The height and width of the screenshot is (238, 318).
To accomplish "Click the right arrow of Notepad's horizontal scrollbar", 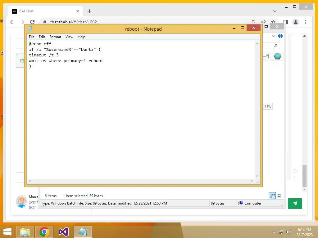I will point(252,181).
